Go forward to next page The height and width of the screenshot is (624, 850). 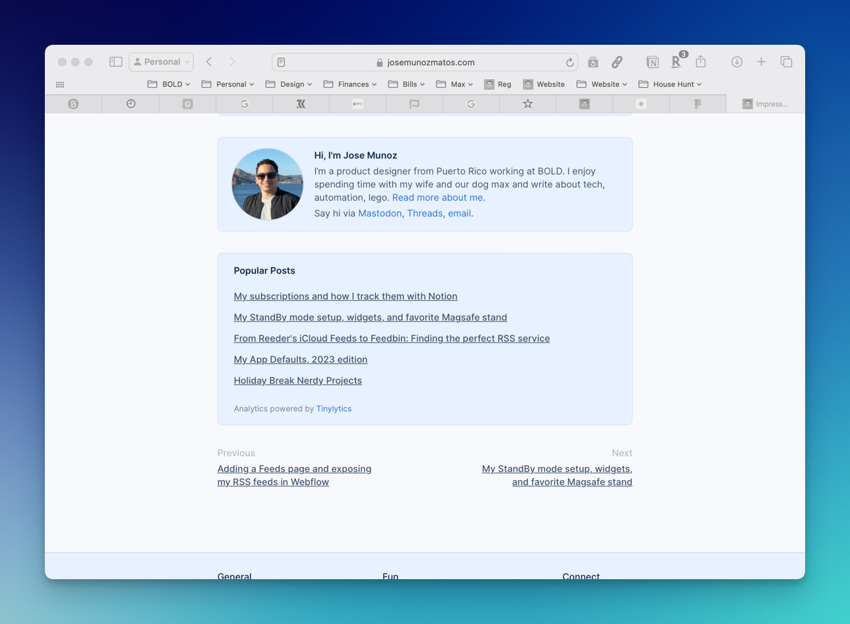232,62
